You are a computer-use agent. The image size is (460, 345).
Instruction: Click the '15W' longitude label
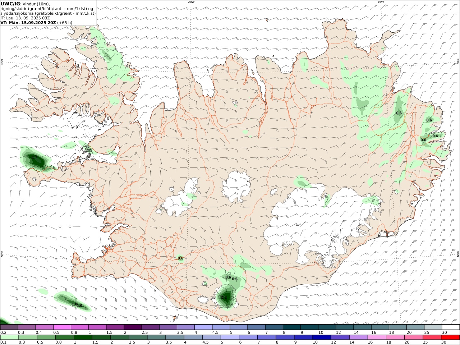(381, 2)
